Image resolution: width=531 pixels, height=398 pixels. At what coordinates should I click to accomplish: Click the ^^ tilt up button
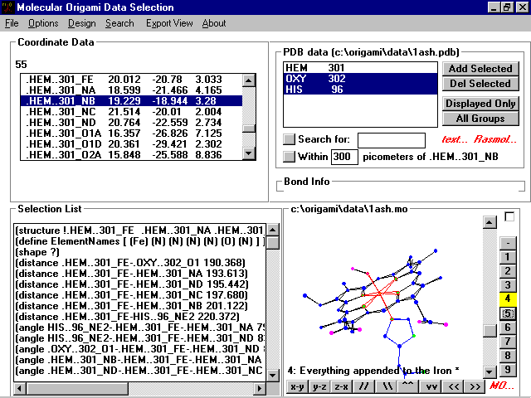pyautogui.click(x=407, y=386)
